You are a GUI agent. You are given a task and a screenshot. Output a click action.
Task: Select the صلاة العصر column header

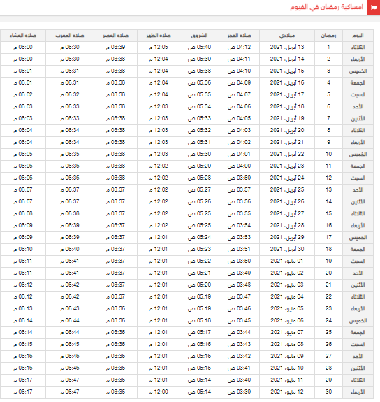click(115, 36)
